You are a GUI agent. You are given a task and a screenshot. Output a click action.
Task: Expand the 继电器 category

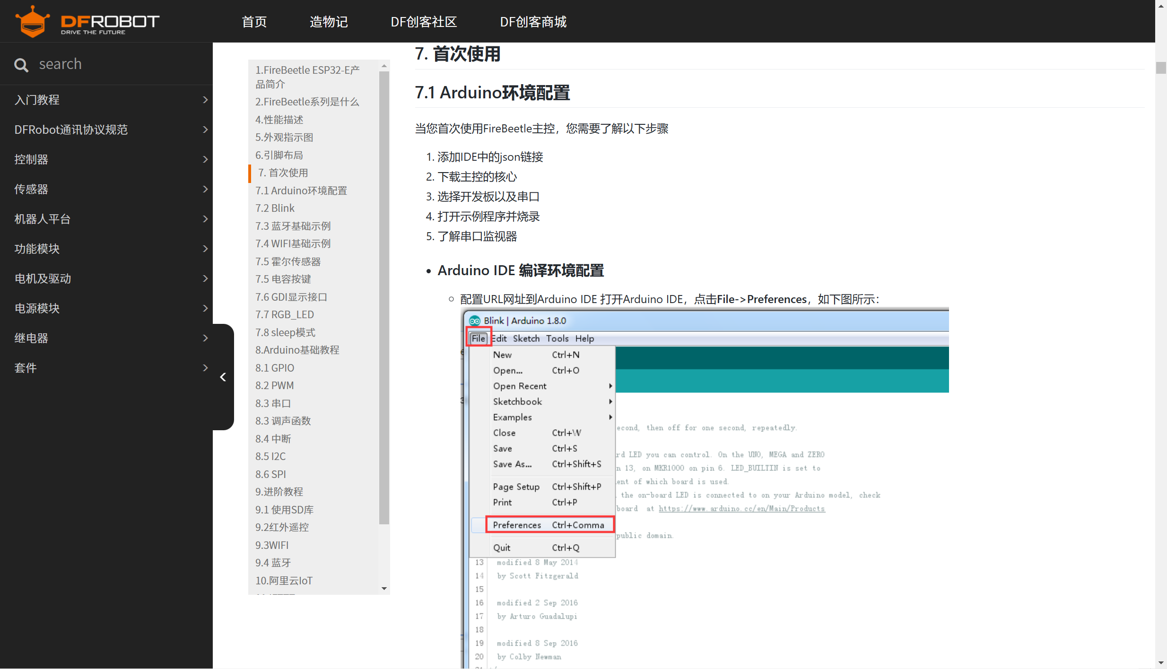click(x=106, y=338)
